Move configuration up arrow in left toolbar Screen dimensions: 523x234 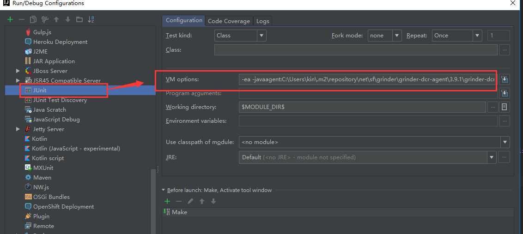click(x=56, y=20)
